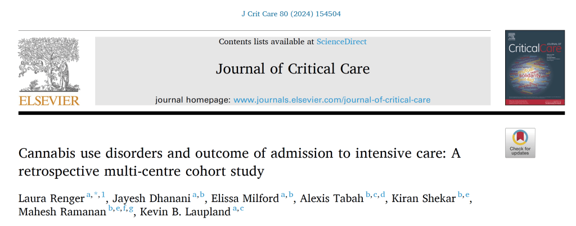
Task: Click the Check for updates badge
Action: [520, 143]
